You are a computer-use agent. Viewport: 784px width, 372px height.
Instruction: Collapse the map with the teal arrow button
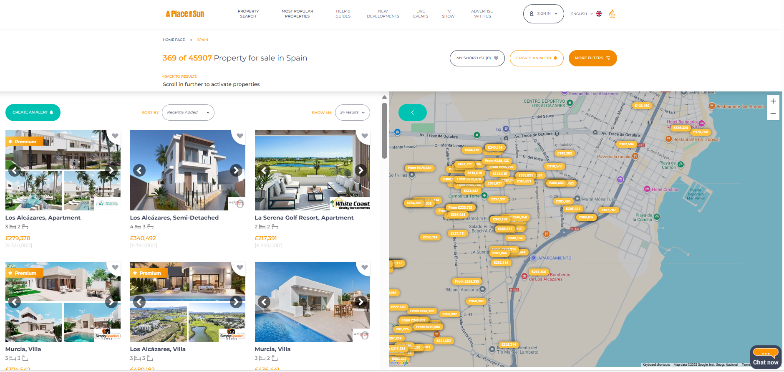[x=412, y=112]
